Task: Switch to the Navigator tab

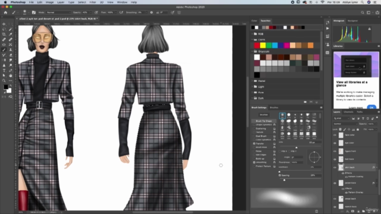Action: (x=352, y=21)
